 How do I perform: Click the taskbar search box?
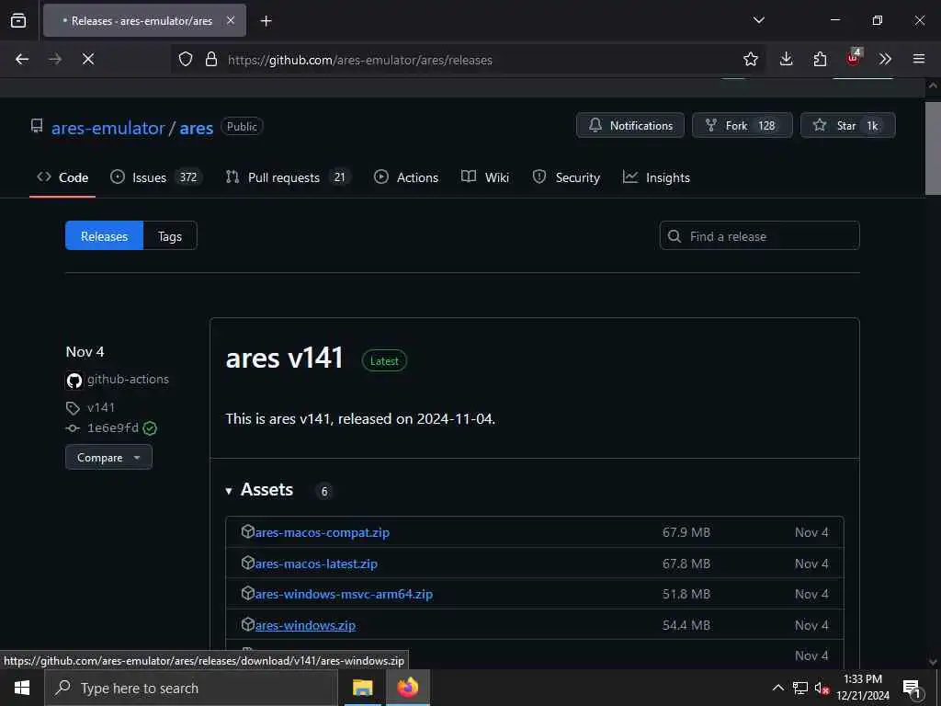[191, 688]
